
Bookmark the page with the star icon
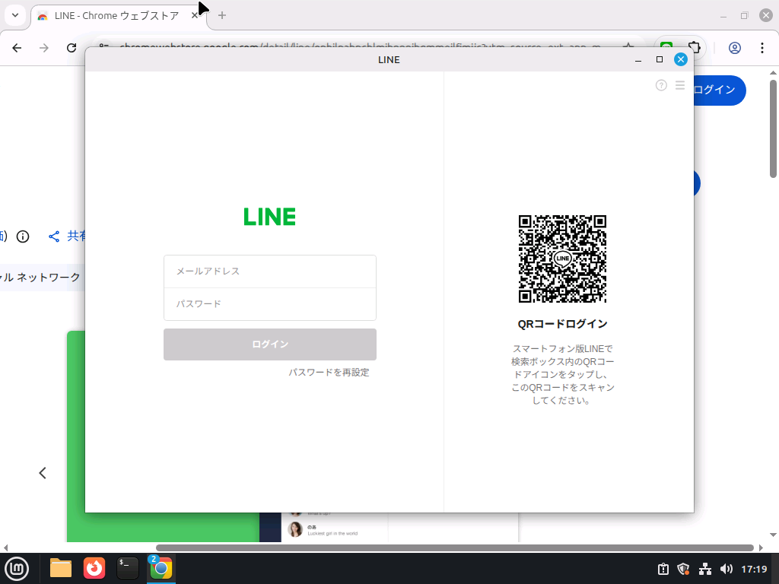tap(626, 47)
